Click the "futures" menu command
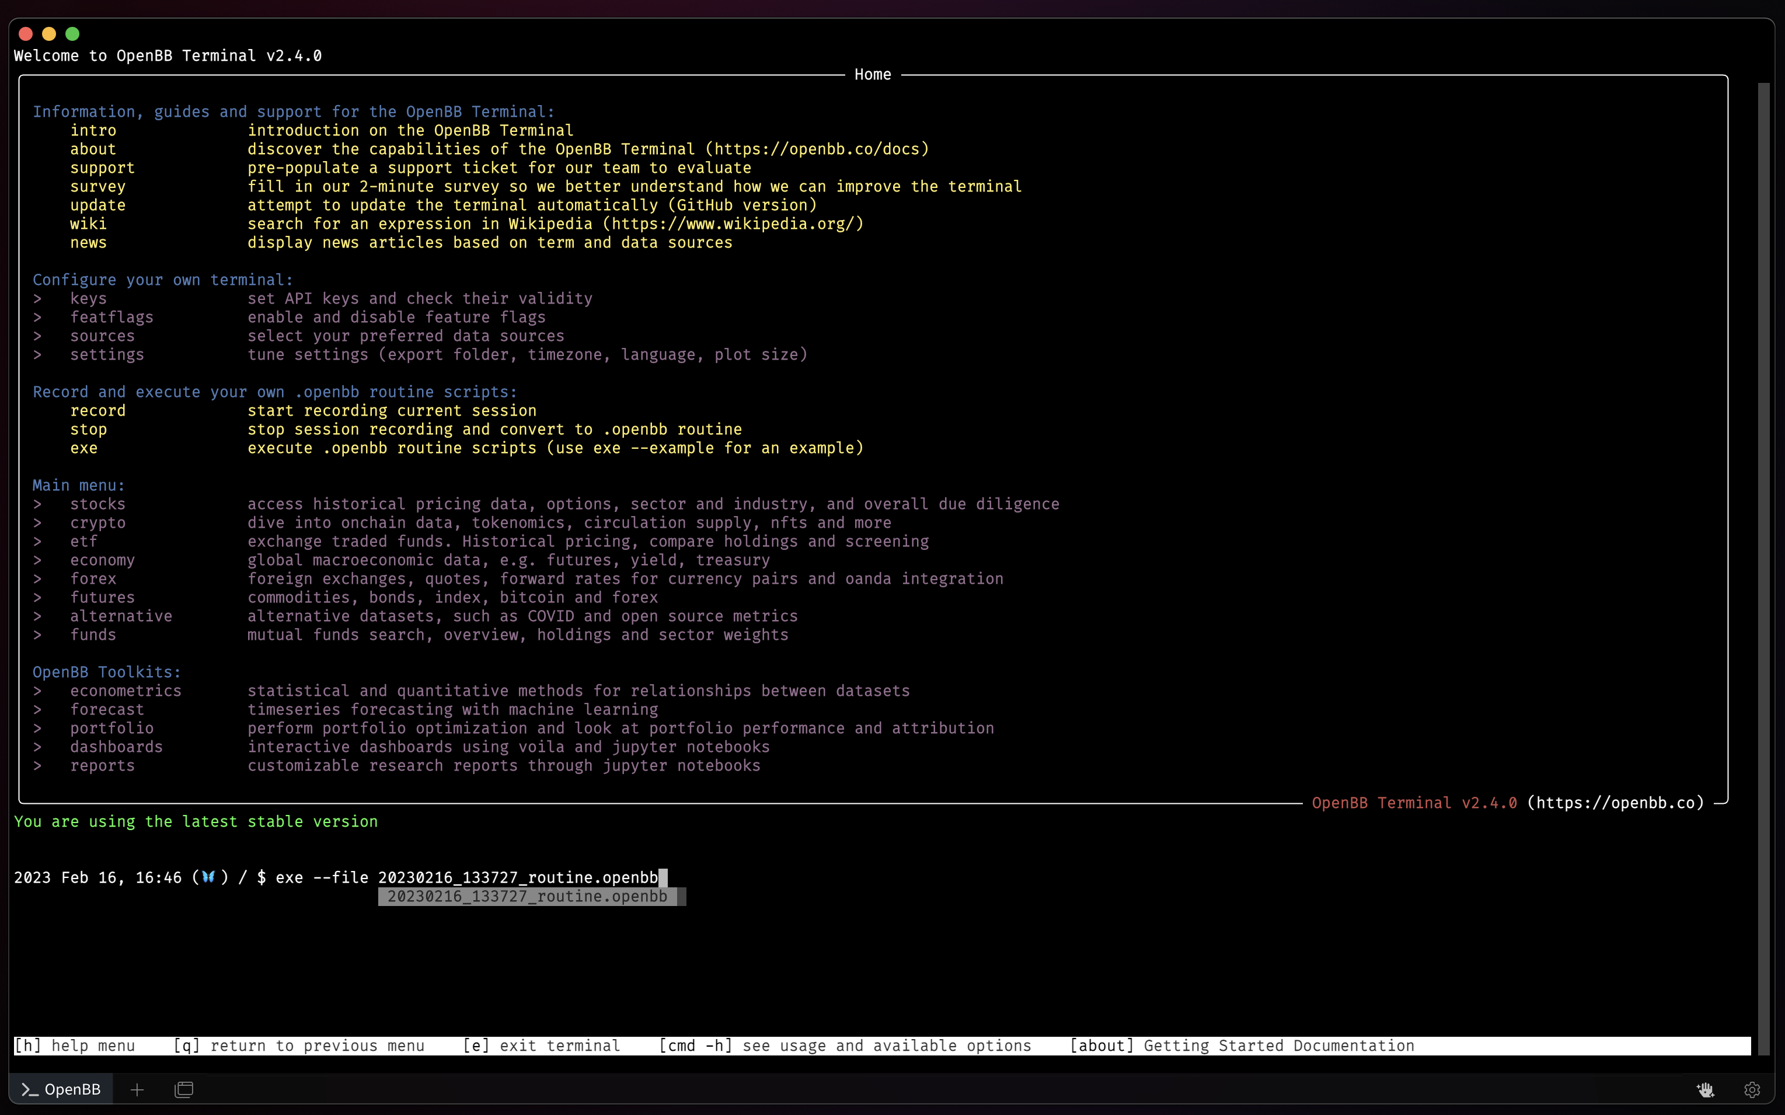The height and width of the screenshot is (1115, 1785). 103,597
